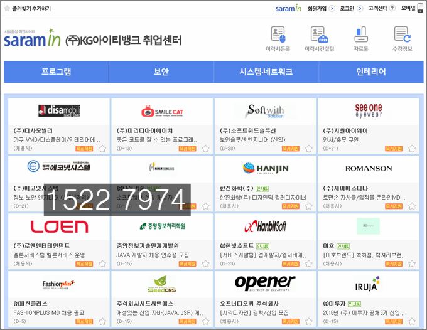Click the Fashionplus logo
Screen dimensions: 427x330
tap(58, 285)
